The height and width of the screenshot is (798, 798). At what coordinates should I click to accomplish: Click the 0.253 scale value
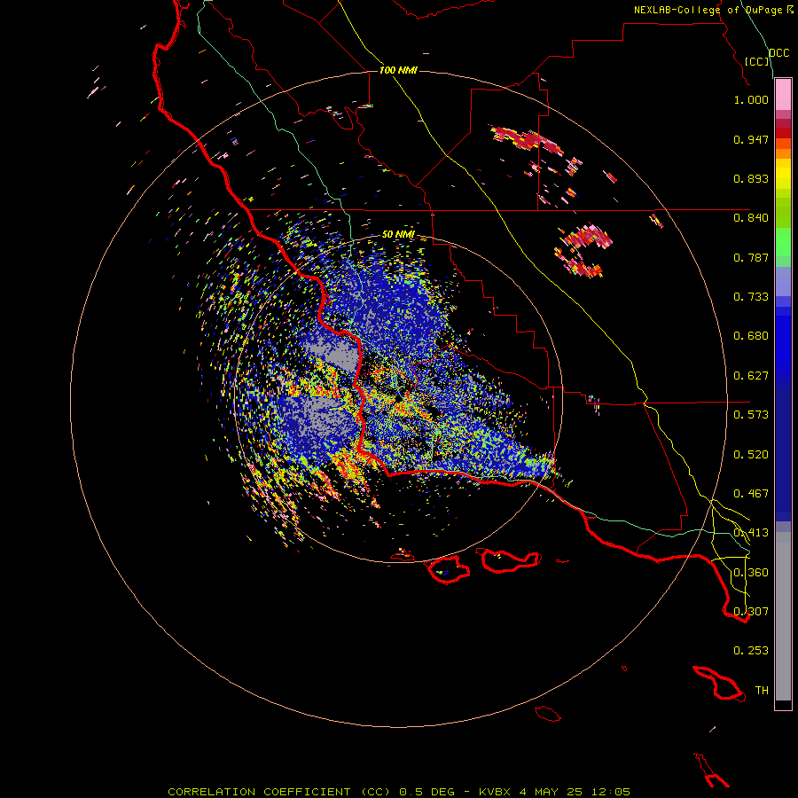pos(751,651)
